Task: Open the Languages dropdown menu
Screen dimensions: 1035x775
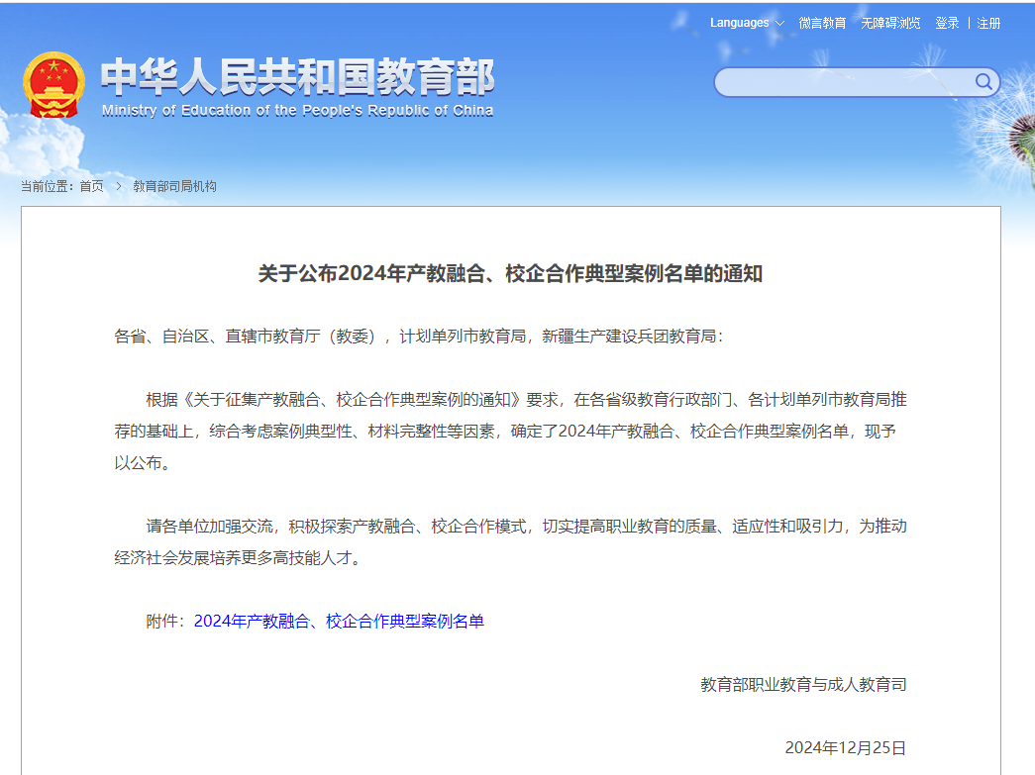Action: click(740, 23)
